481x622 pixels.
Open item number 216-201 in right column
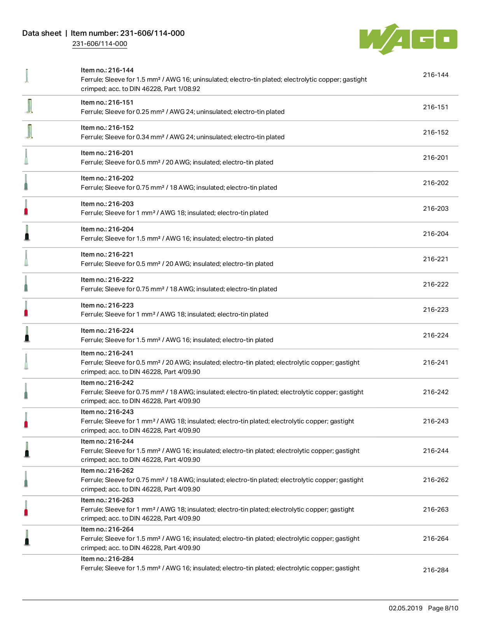(436, 158)
